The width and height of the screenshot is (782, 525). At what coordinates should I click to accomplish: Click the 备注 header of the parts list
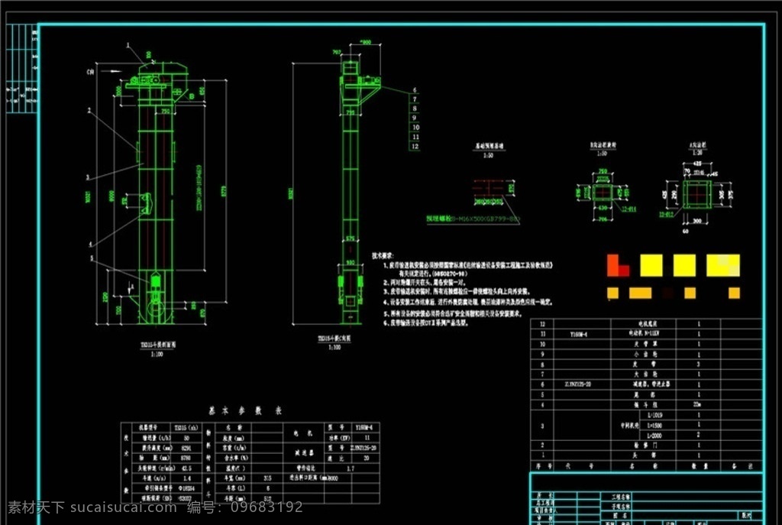pos(742,466)
